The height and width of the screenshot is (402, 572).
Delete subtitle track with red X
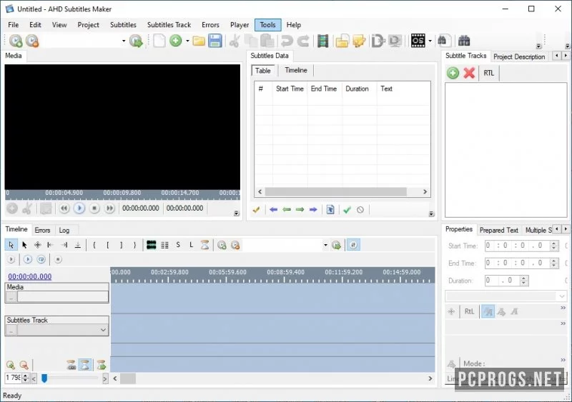pos(469,73)
